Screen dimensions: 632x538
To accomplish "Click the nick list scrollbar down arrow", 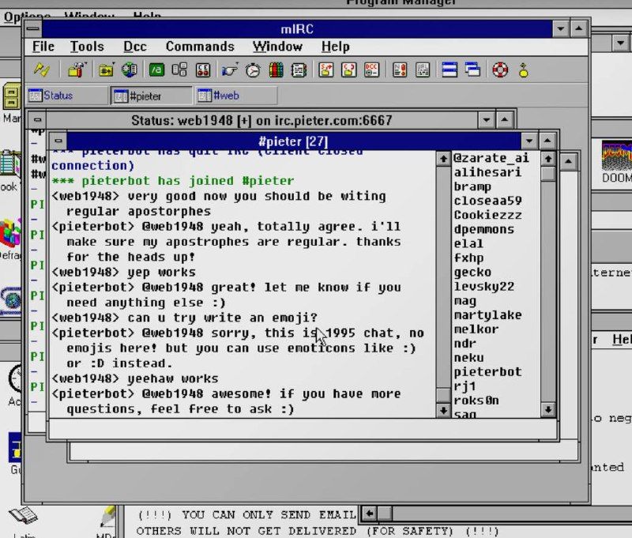I will pos(548,410).
